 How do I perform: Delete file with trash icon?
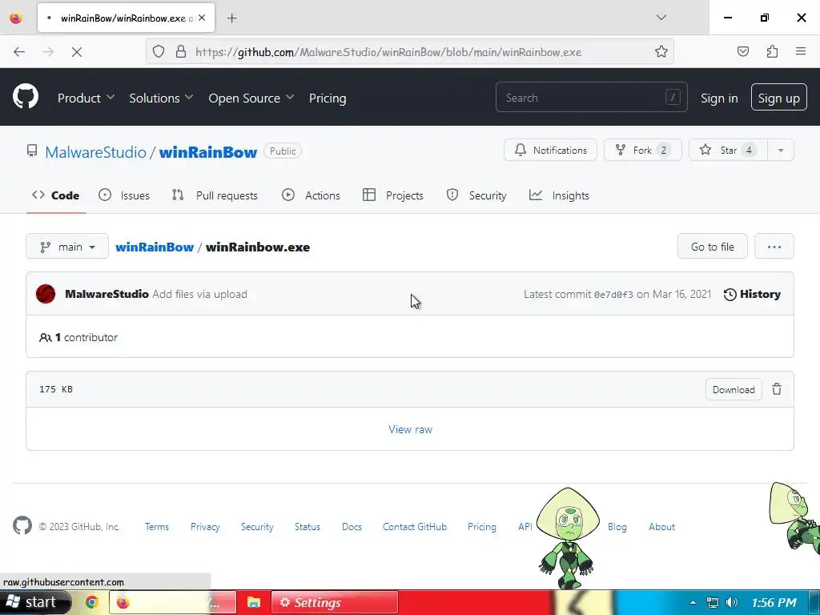click(777, 389)
